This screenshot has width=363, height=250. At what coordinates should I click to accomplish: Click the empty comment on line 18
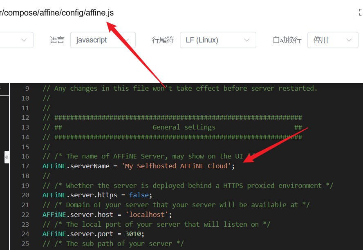[46, 176]
